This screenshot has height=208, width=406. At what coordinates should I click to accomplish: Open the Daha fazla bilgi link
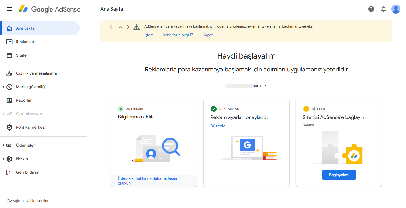point(178,35)
